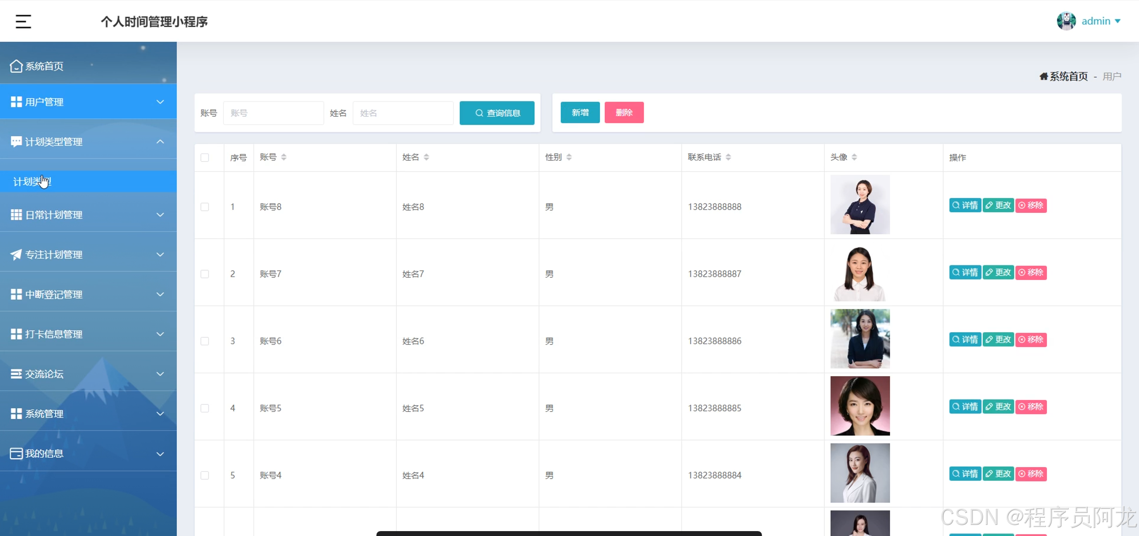The image size is (1139, 536).
Task: Toggle the select-all header checkbox
Action: pyautogui.click(x=205, y=158)
